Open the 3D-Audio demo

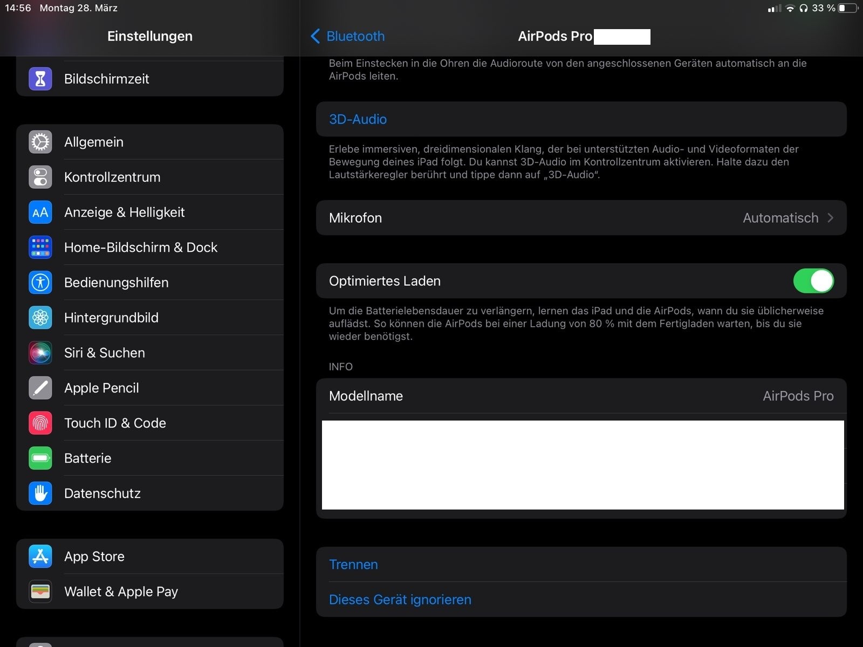(x=358, y=119)
